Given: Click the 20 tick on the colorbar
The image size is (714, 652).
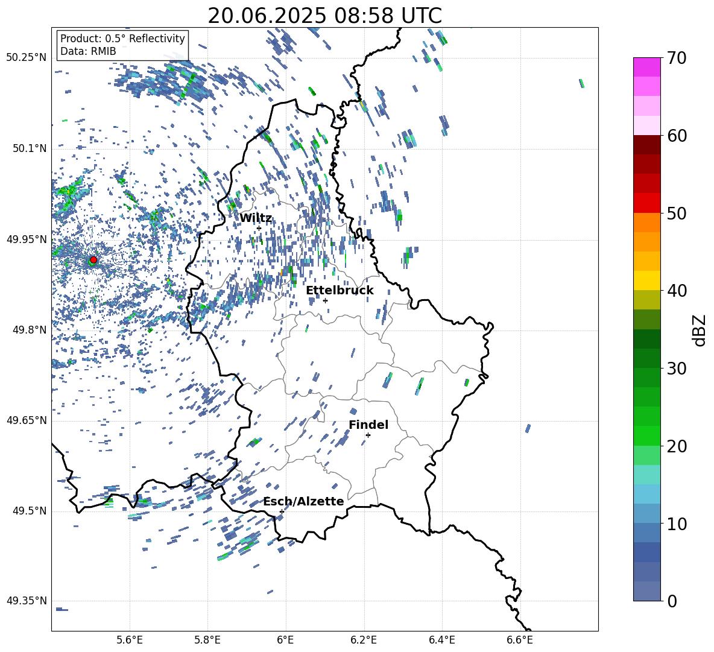Looking at the screenshot, I should 677,446.
